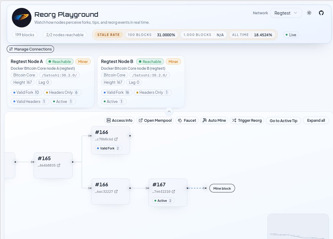Click Node B Reachable status badge
The height and width of the screenshot is (239, 333).
tap(150, 62)
